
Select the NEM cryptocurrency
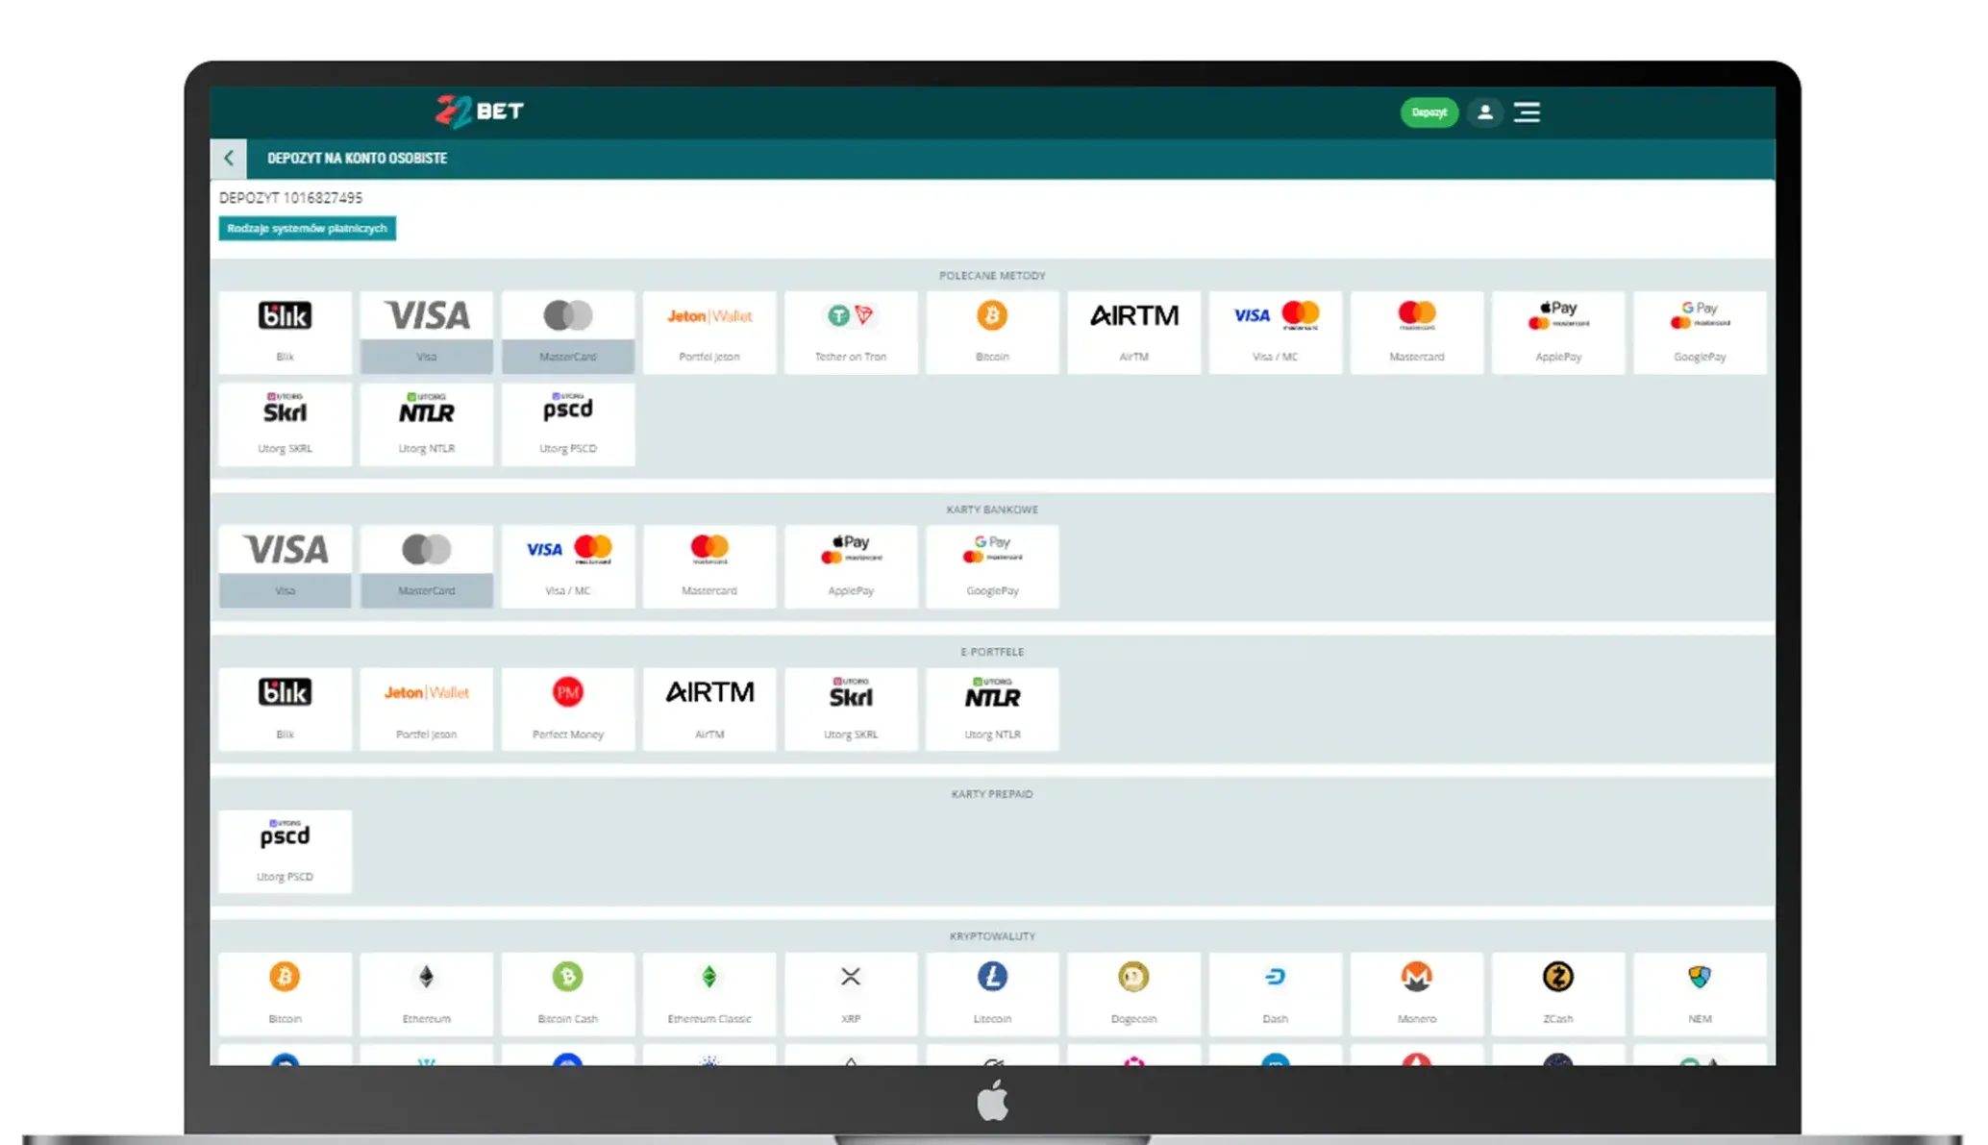click(x=1700, y=993)
